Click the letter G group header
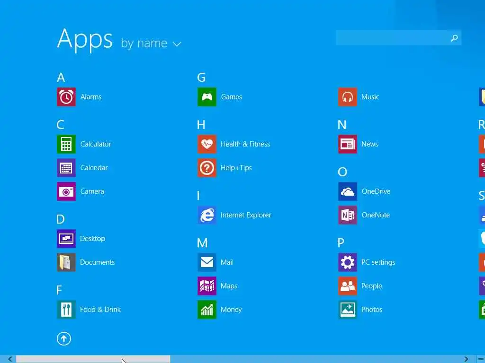Viewport: 485px width, 363px height. click(x=201, y=78)
